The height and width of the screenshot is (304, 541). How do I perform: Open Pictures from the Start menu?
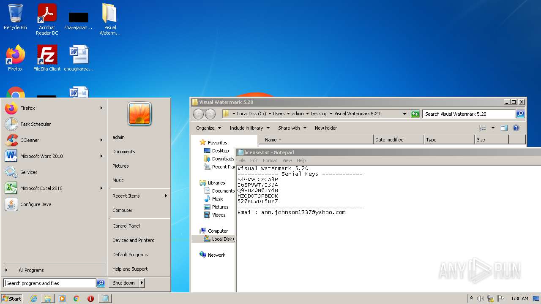point(120,166)
